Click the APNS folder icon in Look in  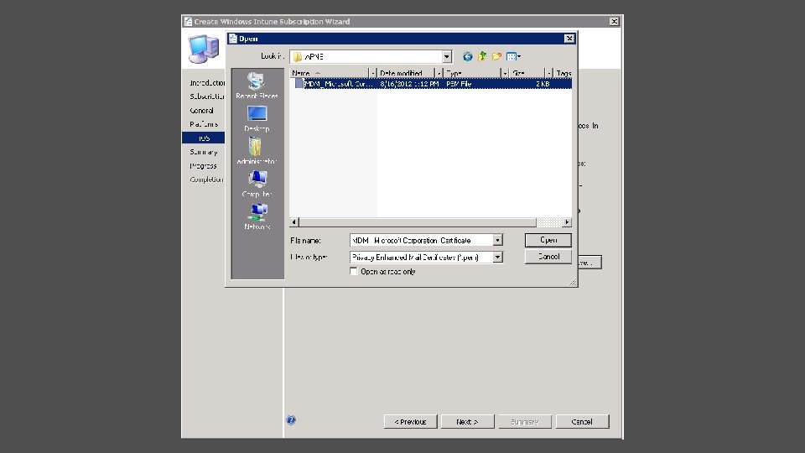[298, 56]
